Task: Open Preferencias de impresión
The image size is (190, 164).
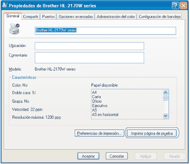Action: click(x=99, y=133)
